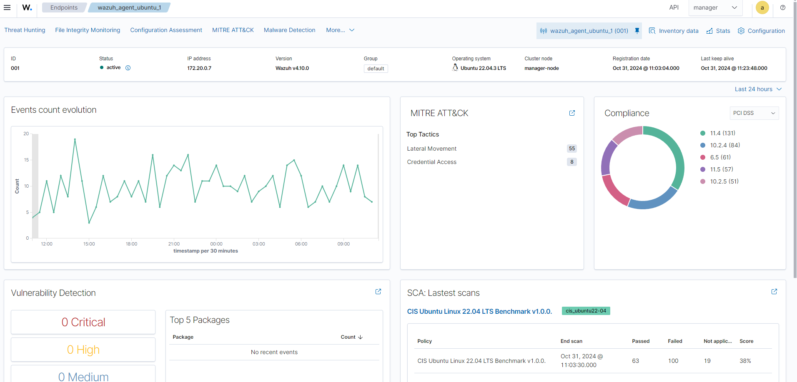Switch to File Integrity Monitoring tab

tap(88, 30)
